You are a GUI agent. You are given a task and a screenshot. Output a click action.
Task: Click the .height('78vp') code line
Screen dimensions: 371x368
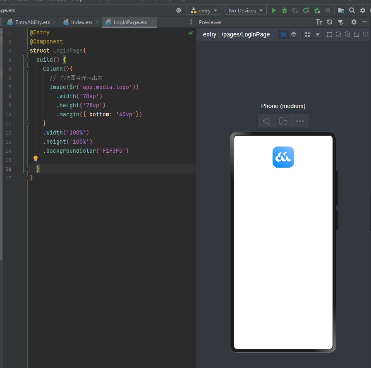pyautogui.click(x=81, y=106)
